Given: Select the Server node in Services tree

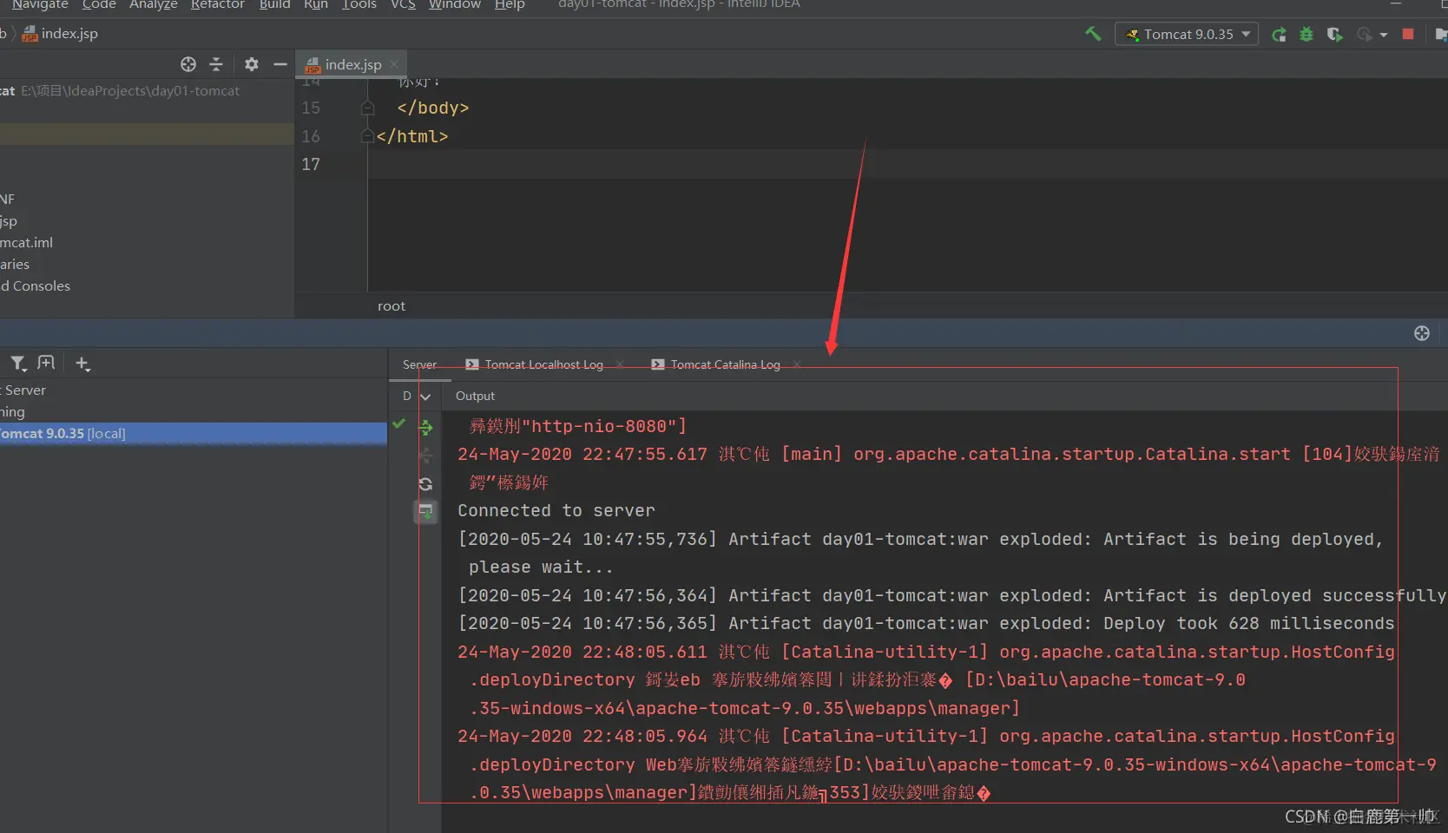Looking at the screenshot, I should (x=193, y=390).
